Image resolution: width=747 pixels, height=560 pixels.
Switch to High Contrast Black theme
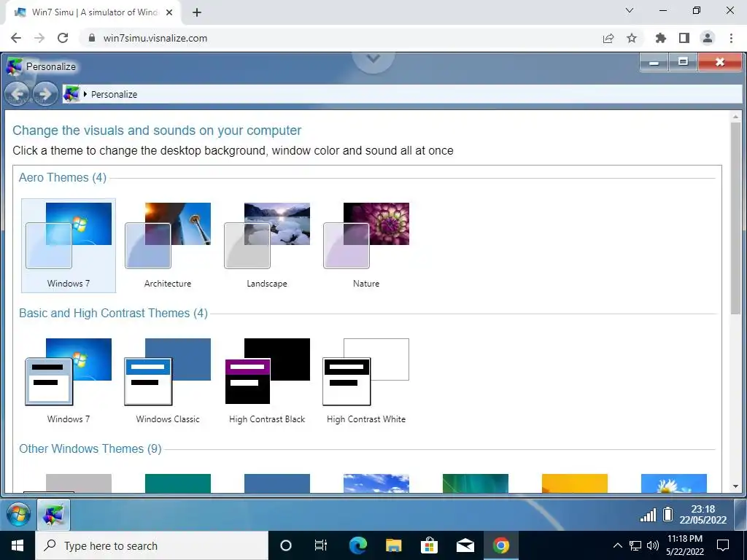coord(267,381)
